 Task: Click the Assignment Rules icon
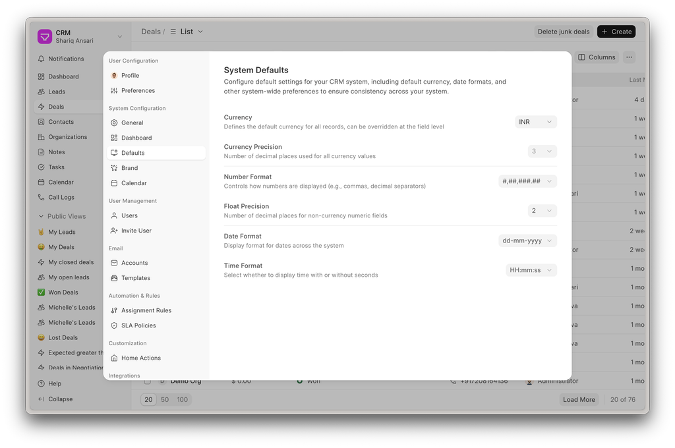[114, 310]
